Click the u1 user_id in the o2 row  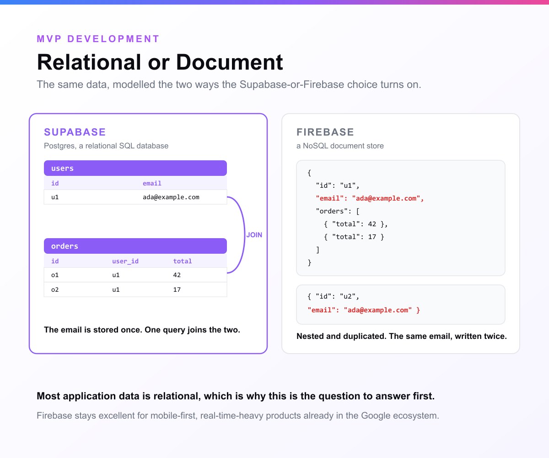point(116,289)
